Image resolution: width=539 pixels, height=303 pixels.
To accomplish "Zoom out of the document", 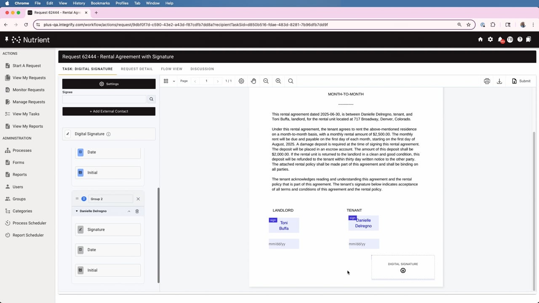I will 266,81.
